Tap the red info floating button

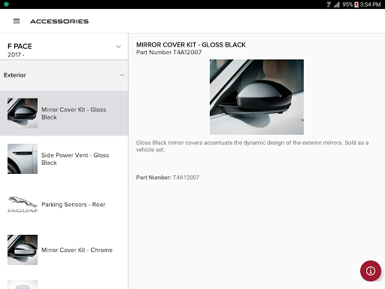click(x=371, y=271)
